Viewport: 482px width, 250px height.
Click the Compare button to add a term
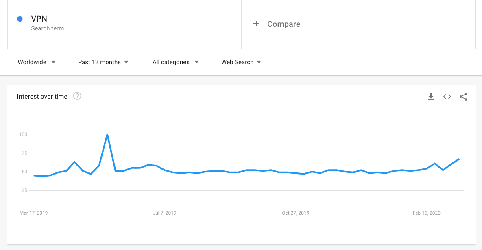pos(284,24)
